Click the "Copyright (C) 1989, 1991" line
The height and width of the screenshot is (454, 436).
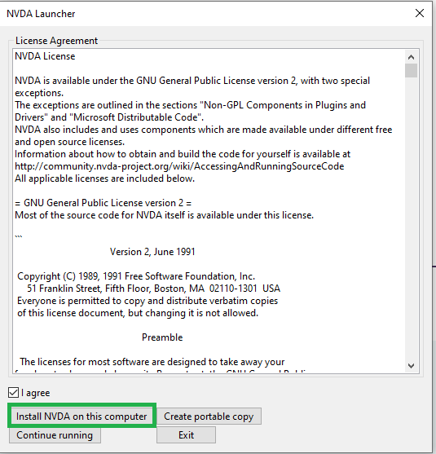click(x=136, y=276)
